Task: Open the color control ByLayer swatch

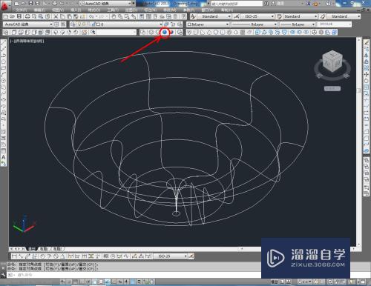Action: tap(208, 24)
